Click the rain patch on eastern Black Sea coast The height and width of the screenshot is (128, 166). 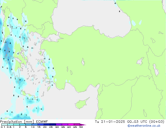134,23
